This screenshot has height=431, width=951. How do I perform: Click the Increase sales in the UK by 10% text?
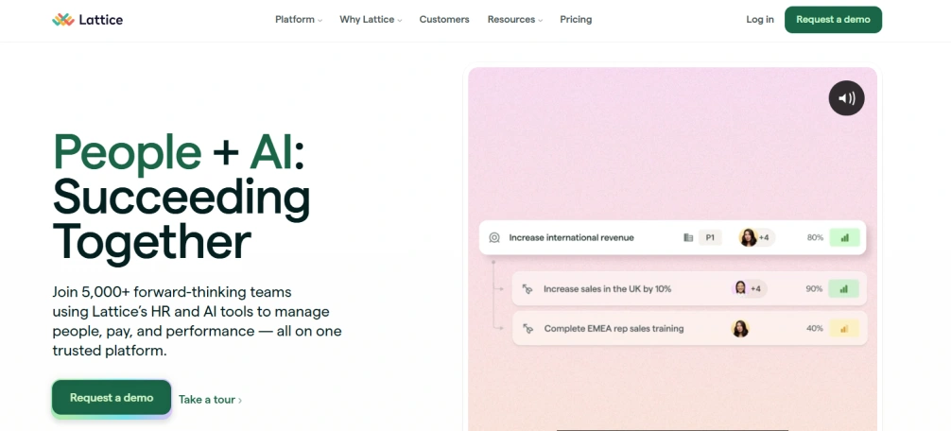(x=607, y=289)
